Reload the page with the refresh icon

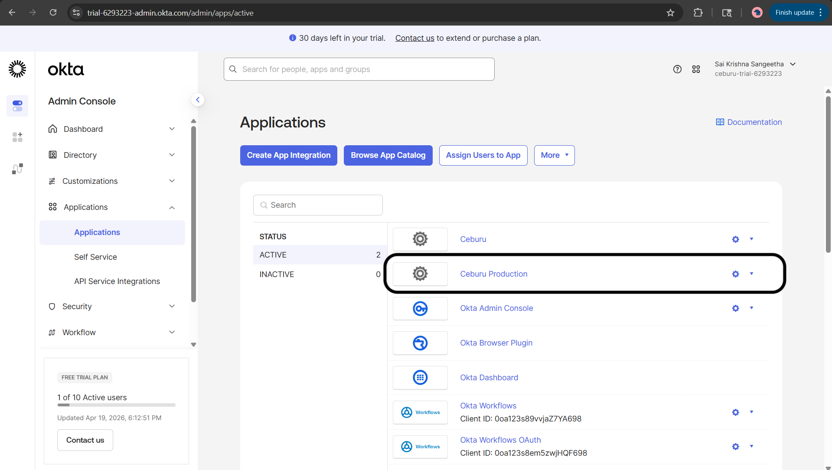pyautogui.click(x=53, y=13)
